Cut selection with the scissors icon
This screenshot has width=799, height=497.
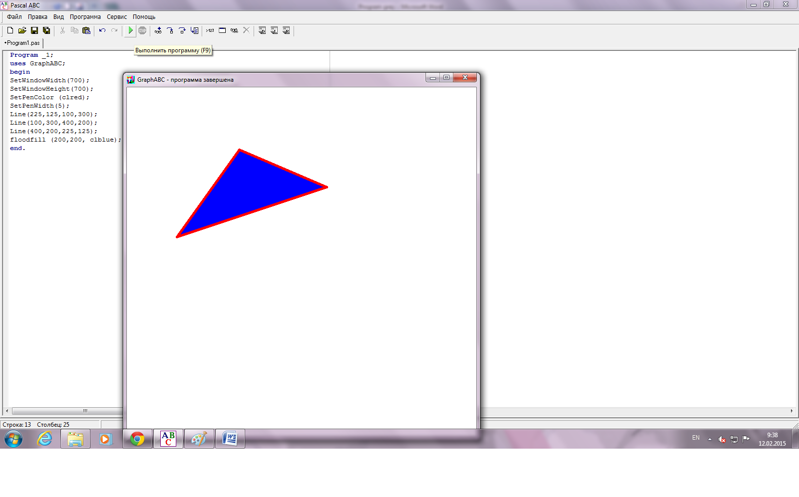click(62, 30)
